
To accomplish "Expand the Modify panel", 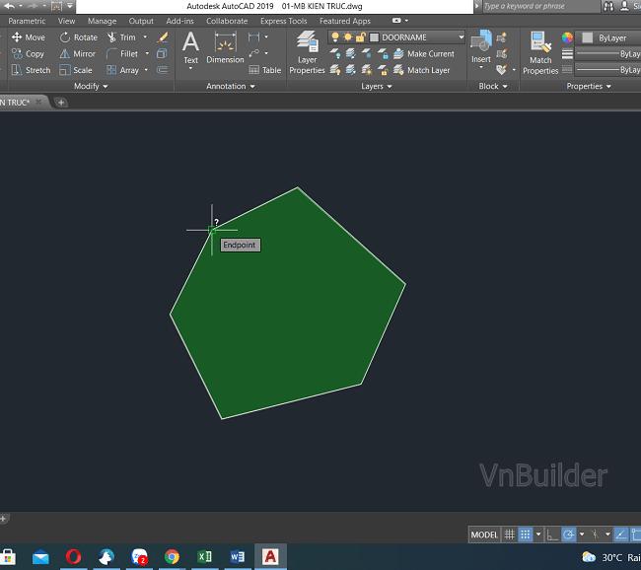I will (x=91, y=86).
